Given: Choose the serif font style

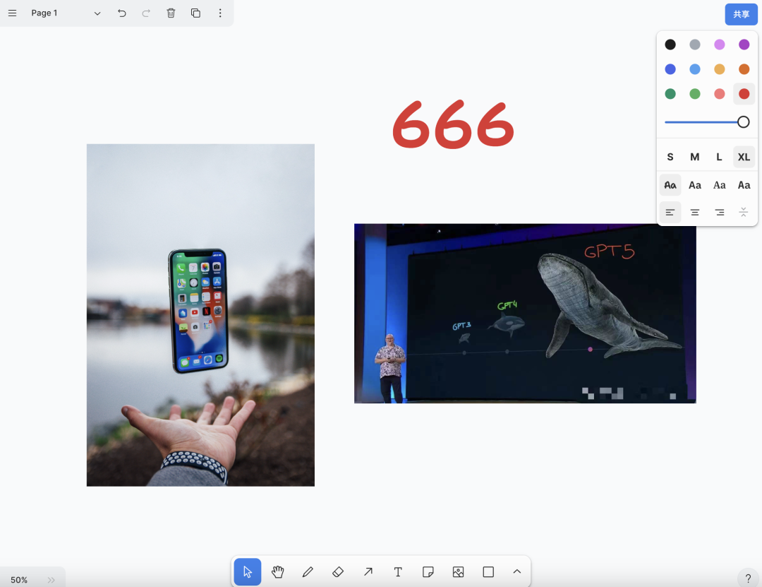Looking at the screenshot, I should click(719, 185).
